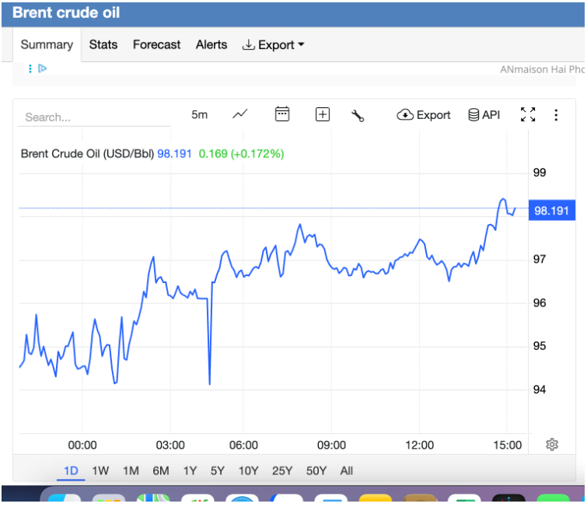Open the calendar date range picker
Image resolution: width=587 pixels, height=507 pixels.
click(282, 114)
